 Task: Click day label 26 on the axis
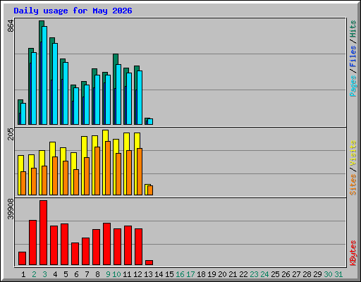pyautogui.click(x=286, y=274)
